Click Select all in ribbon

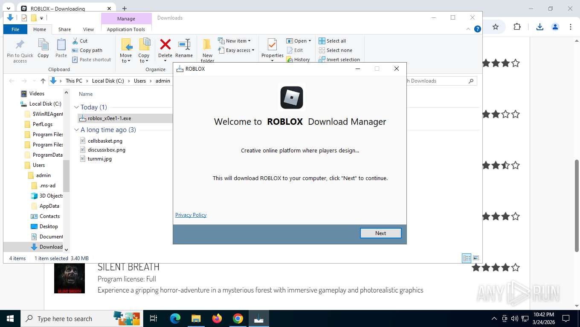[332, 41]
